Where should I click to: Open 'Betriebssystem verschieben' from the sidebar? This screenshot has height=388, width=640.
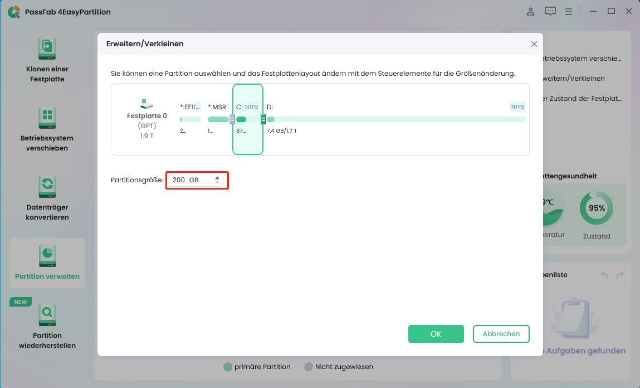coord(47,118)
